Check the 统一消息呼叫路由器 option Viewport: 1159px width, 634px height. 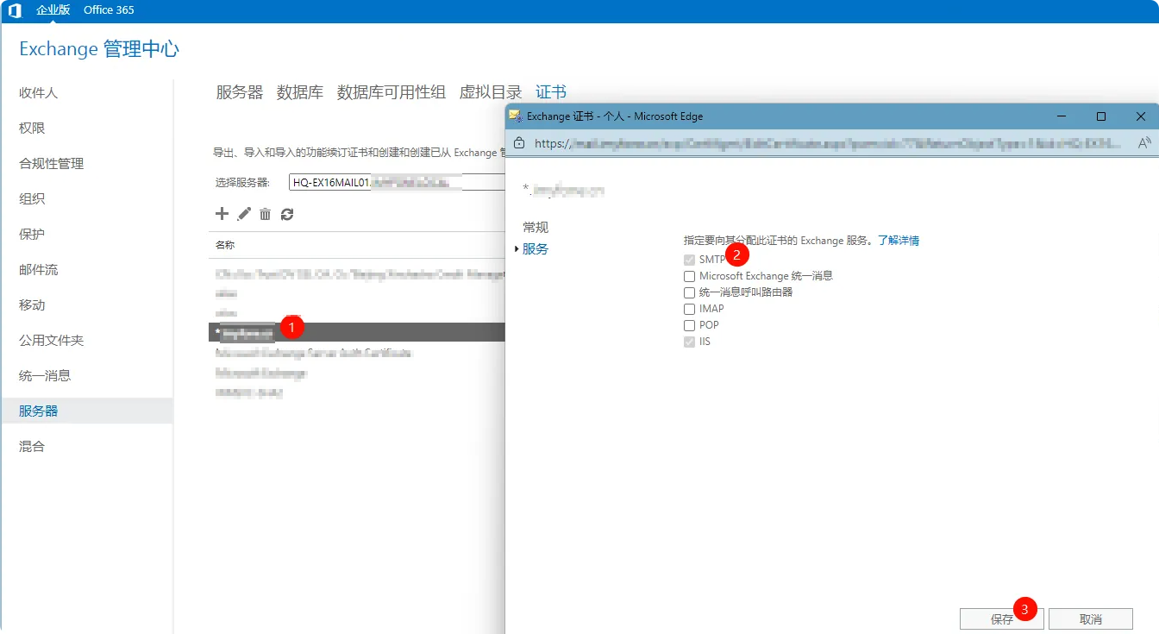tap(689, 292)
